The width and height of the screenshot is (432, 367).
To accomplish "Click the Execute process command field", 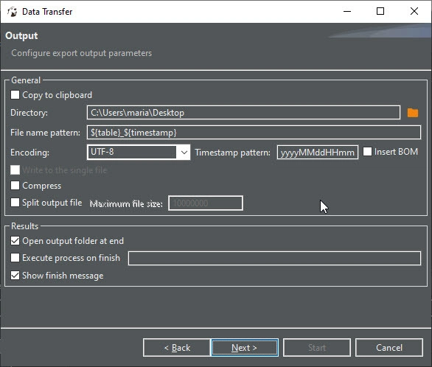I will [x=274, y=258].
